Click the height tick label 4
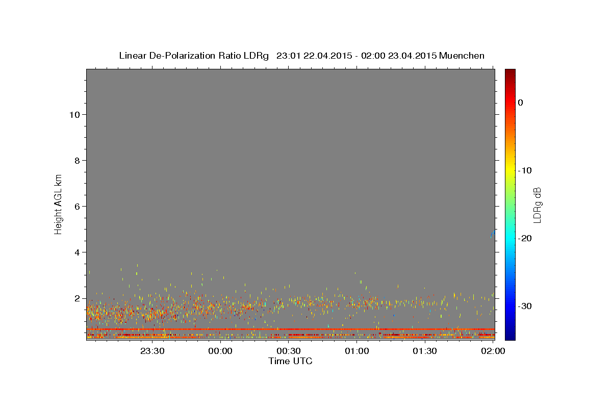 76,252
